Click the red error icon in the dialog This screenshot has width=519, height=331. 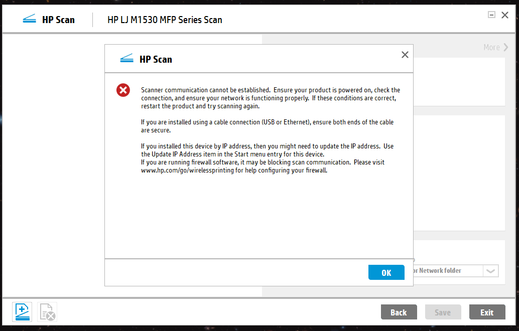coord(123,90)
